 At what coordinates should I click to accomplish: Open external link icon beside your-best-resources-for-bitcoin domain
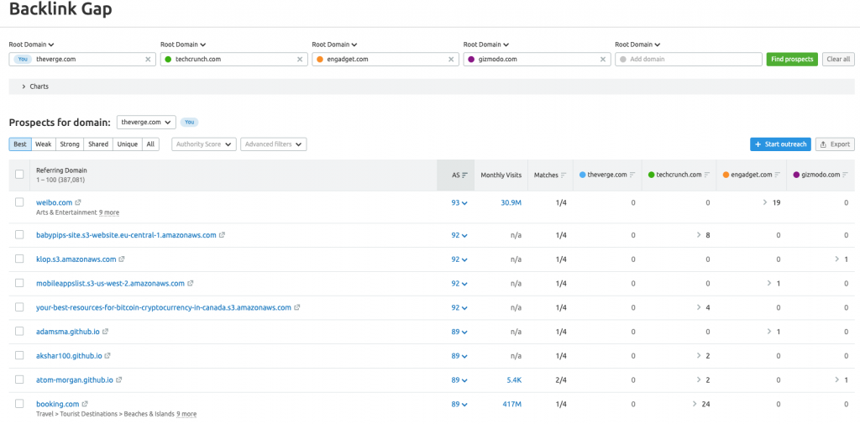tap(296, 307)
